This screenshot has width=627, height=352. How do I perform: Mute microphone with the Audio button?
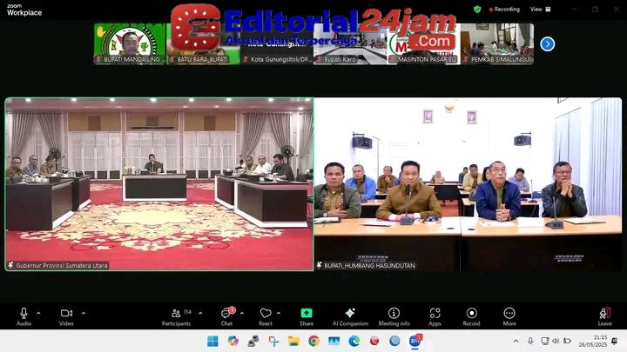24,314
